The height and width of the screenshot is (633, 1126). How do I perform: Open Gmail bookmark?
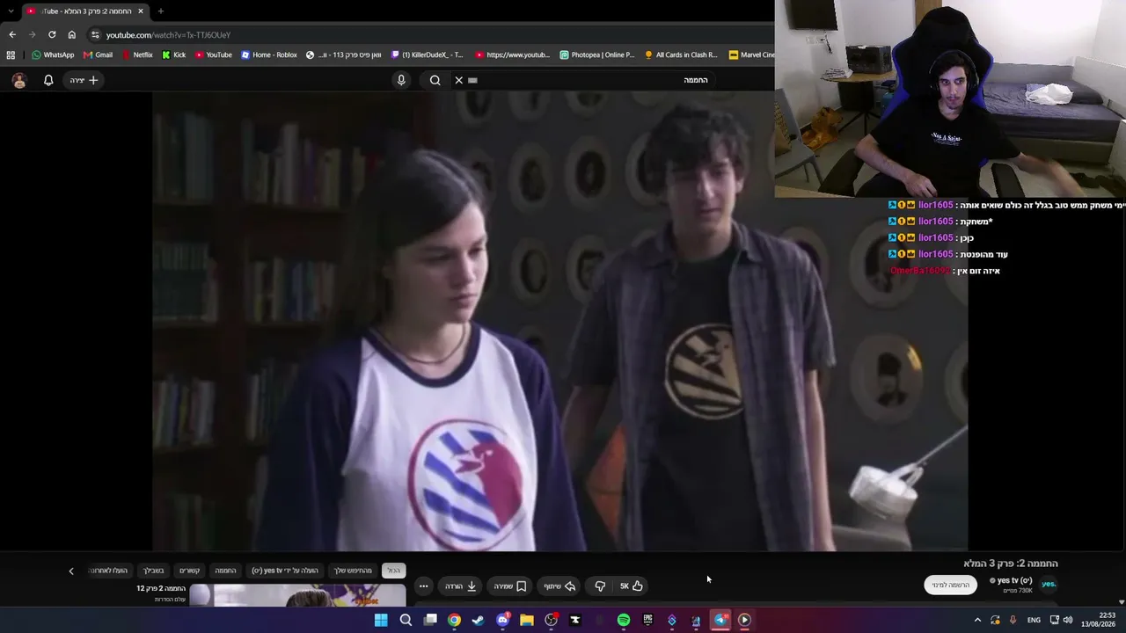98,55
